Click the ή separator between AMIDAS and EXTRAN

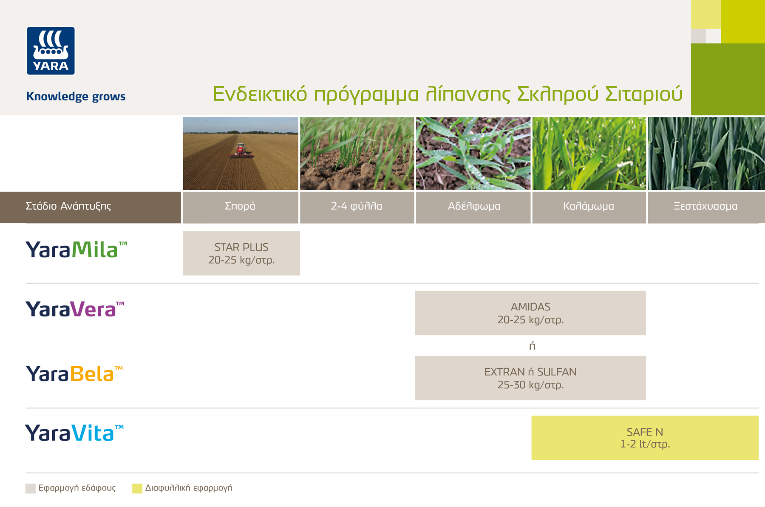click(x=532, y=346)
